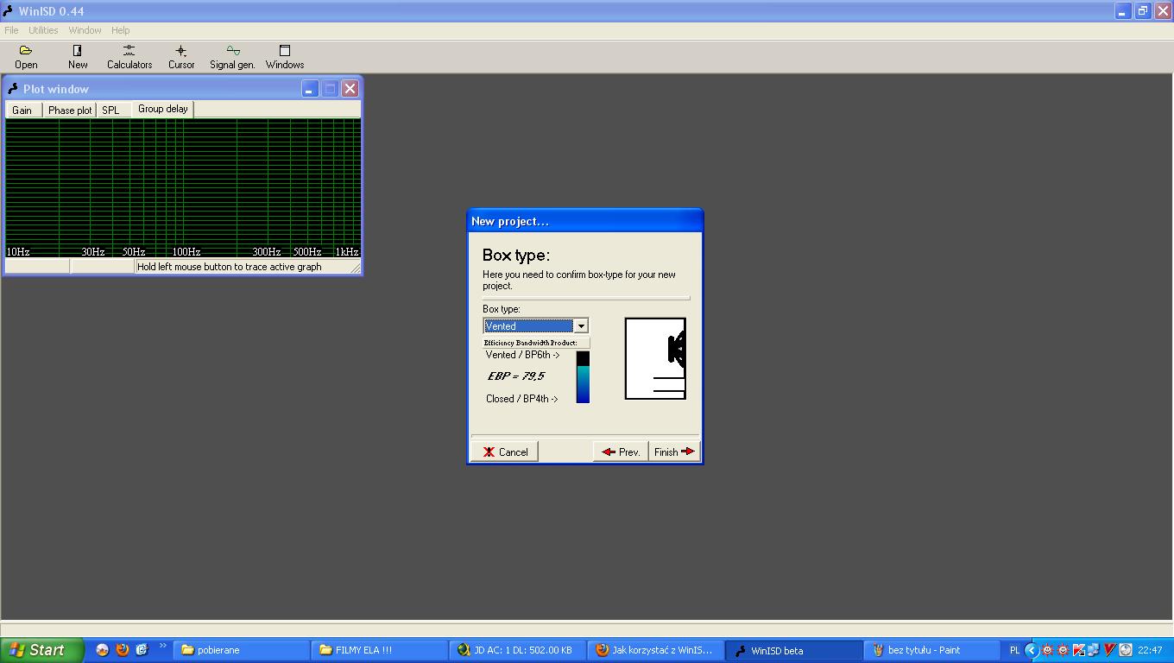Expand the quick launch overflow chevron

coord(162,647)
